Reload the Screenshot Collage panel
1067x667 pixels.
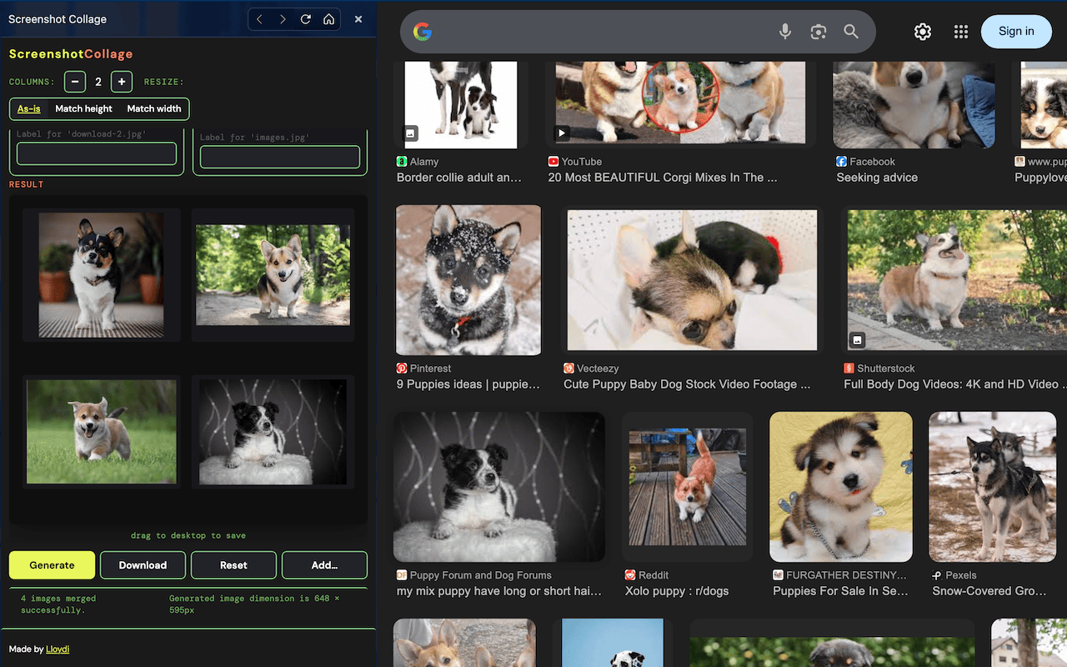point(306,19)
